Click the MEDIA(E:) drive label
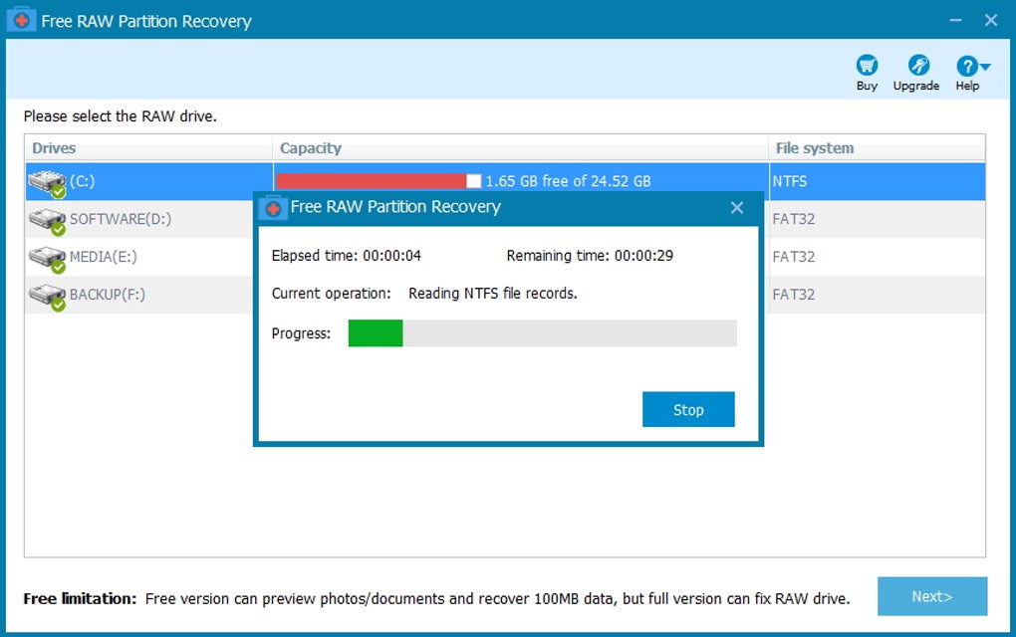 pos(103,257)
